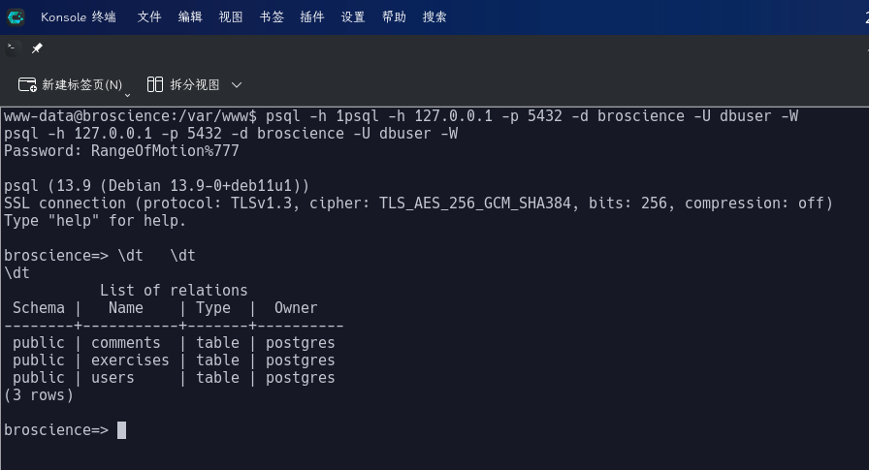
Task: Click the 拆分视图 split view icon
Action: [x=154, y=84]
